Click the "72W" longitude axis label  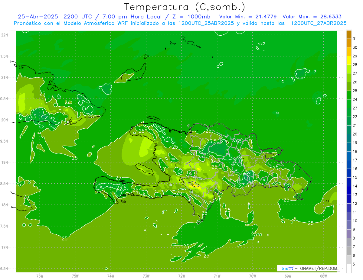tap(181, 276)
